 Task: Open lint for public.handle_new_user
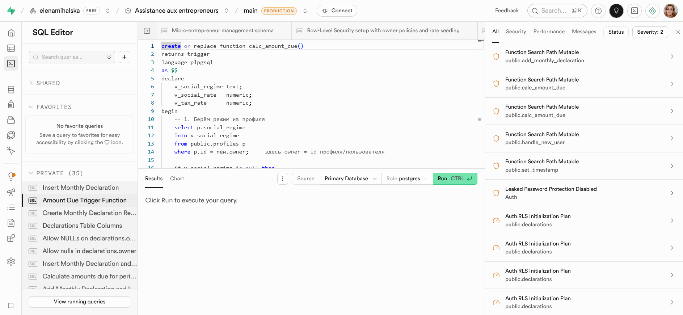[x=584, y=138]
